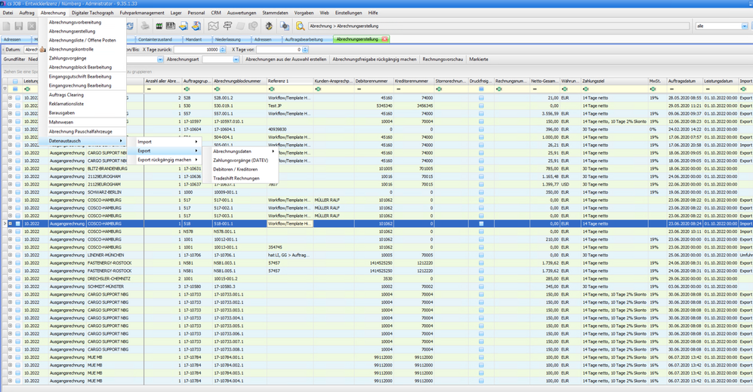
Task: Click the printer toolbar icon
Action: tap(144, 26)
